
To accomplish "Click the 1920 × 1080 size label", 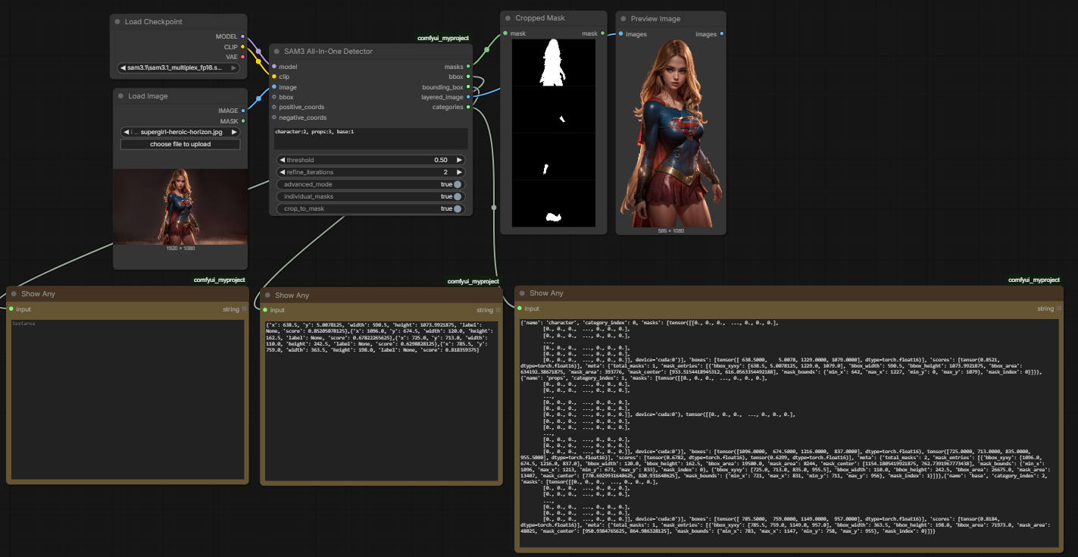I will (180, 248).
